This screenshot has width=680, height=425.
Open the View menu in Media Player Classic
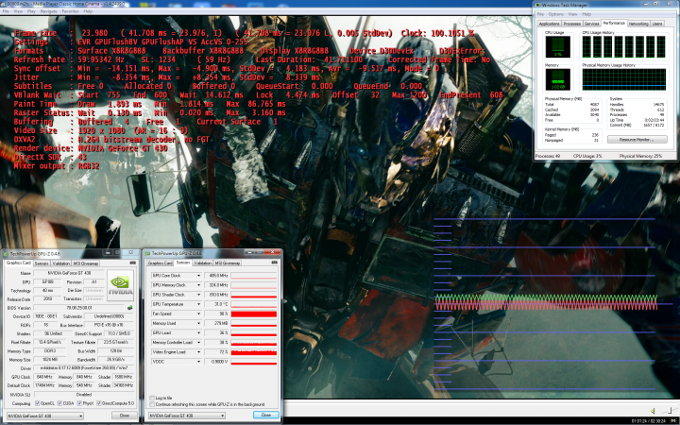(x=18, y=11)
